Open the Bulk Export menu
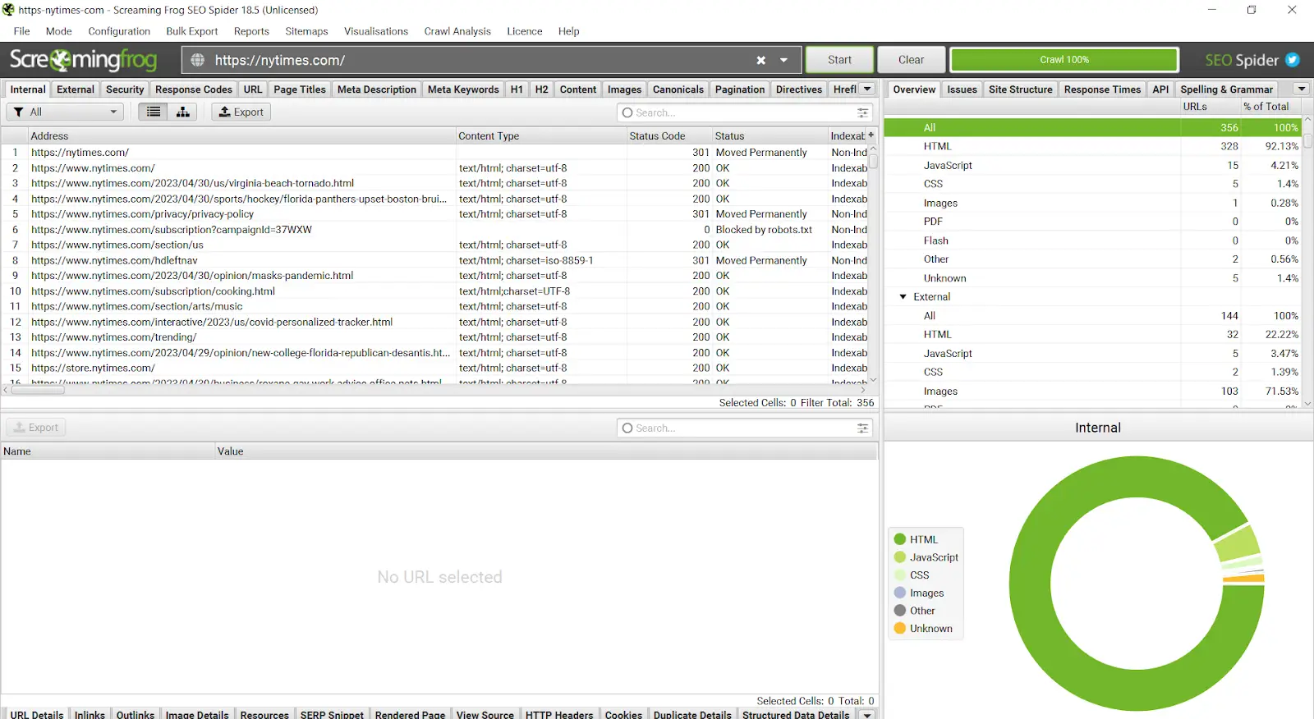The height and width of the screenshot is (719, 1314). (192, 31)
